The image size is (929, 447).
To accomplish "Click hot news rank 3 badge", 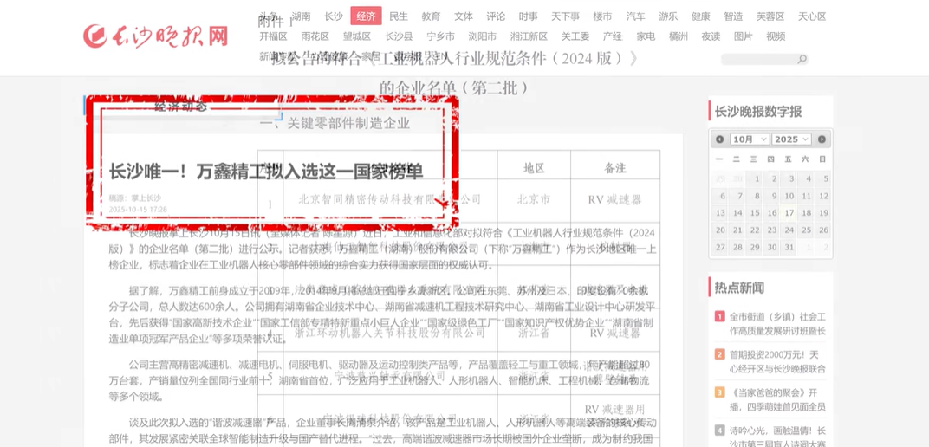I will pyautogui.click(x=719, y=392).
